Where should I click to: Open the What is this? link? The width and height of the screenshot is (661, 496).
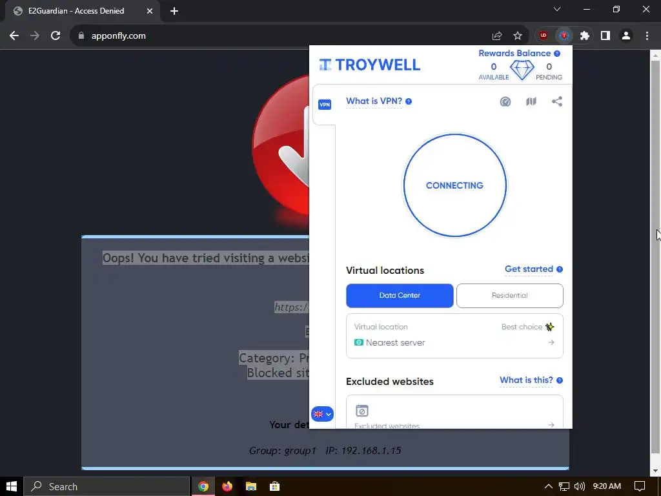(x=526, y=380)
